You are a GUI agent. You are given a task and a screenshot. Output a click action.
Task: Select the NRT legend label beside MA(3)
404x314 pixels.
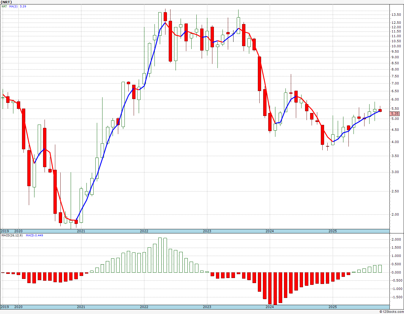tap(4, 6)
